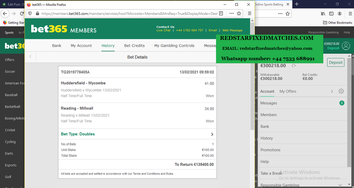
Task: Open Other Bookmarks folder
Action: click(x=337, y=23)
